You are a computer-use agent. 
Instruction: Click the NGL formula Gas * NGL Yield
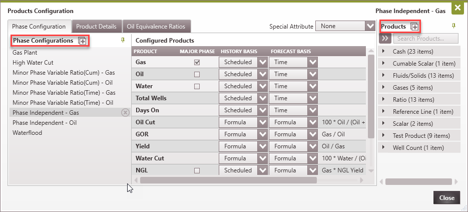[343, 170]
